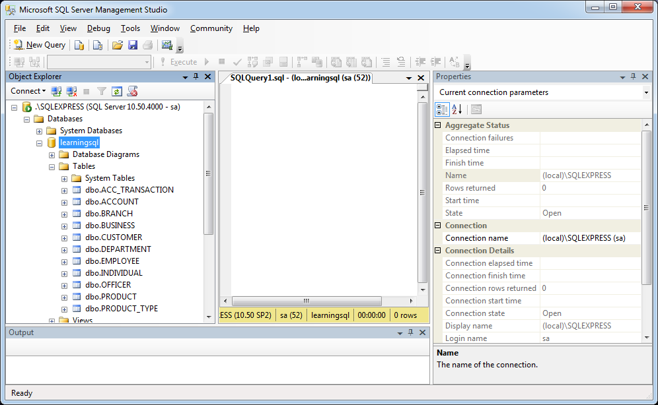Select the dbo.EMPLOYEE table
This screenshot has width=658, height=405.
click(112, 261)
